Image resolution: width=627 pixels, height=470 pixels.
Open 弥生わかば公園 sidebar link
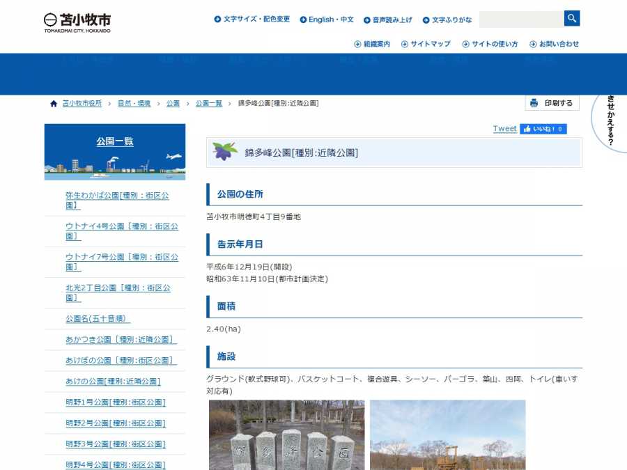click(117, 201)
